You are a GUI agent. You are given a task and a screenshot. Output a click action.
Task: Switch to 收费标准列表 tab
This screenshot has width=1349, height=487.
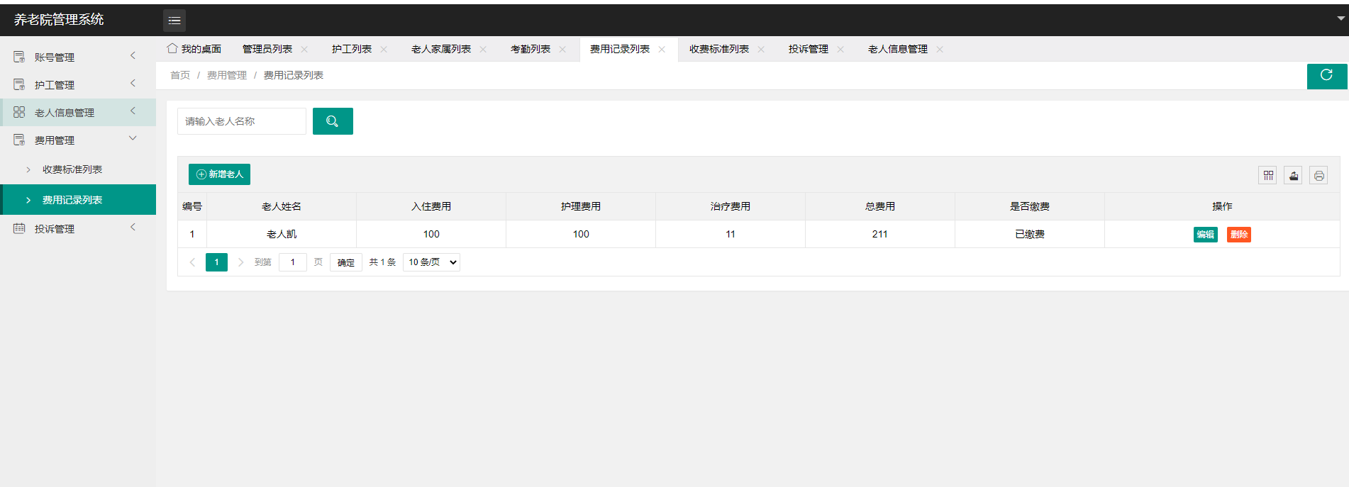[x=719, y=49]
